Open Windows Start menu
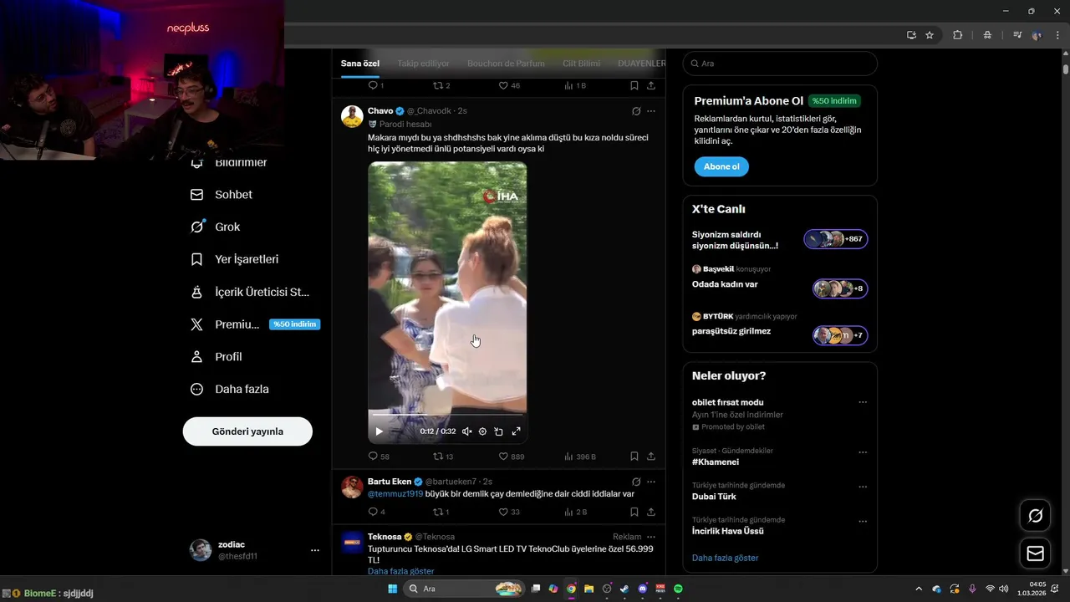1070x602 pixels. [x=392, y=589]
